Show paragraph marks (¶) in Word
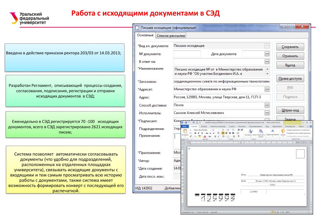The width and height of the screenshot is (316, 218). [238, 136]
